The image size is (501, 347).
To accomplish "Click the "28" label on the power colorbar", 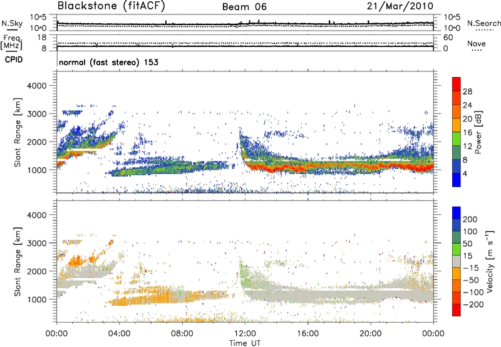I will click(467, 91).
